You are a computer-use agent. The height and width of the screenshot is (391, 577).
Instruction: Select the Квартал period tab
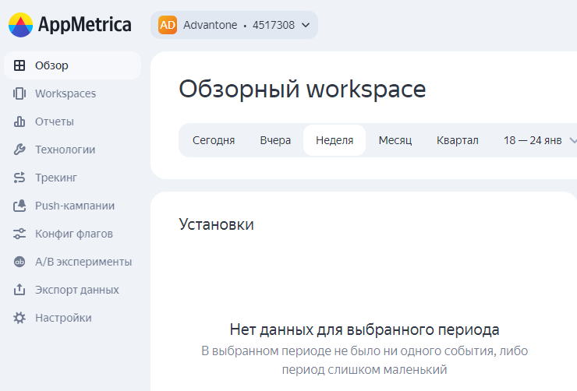(x=458, y=140)
